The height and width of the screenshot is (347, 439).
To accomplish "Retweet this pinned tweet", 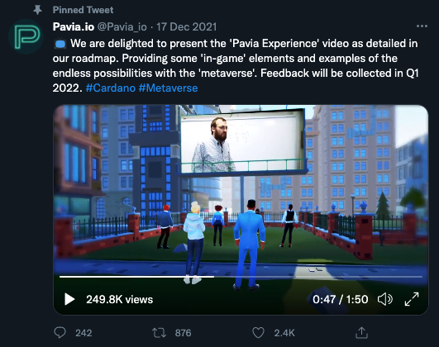I will 159,333.
